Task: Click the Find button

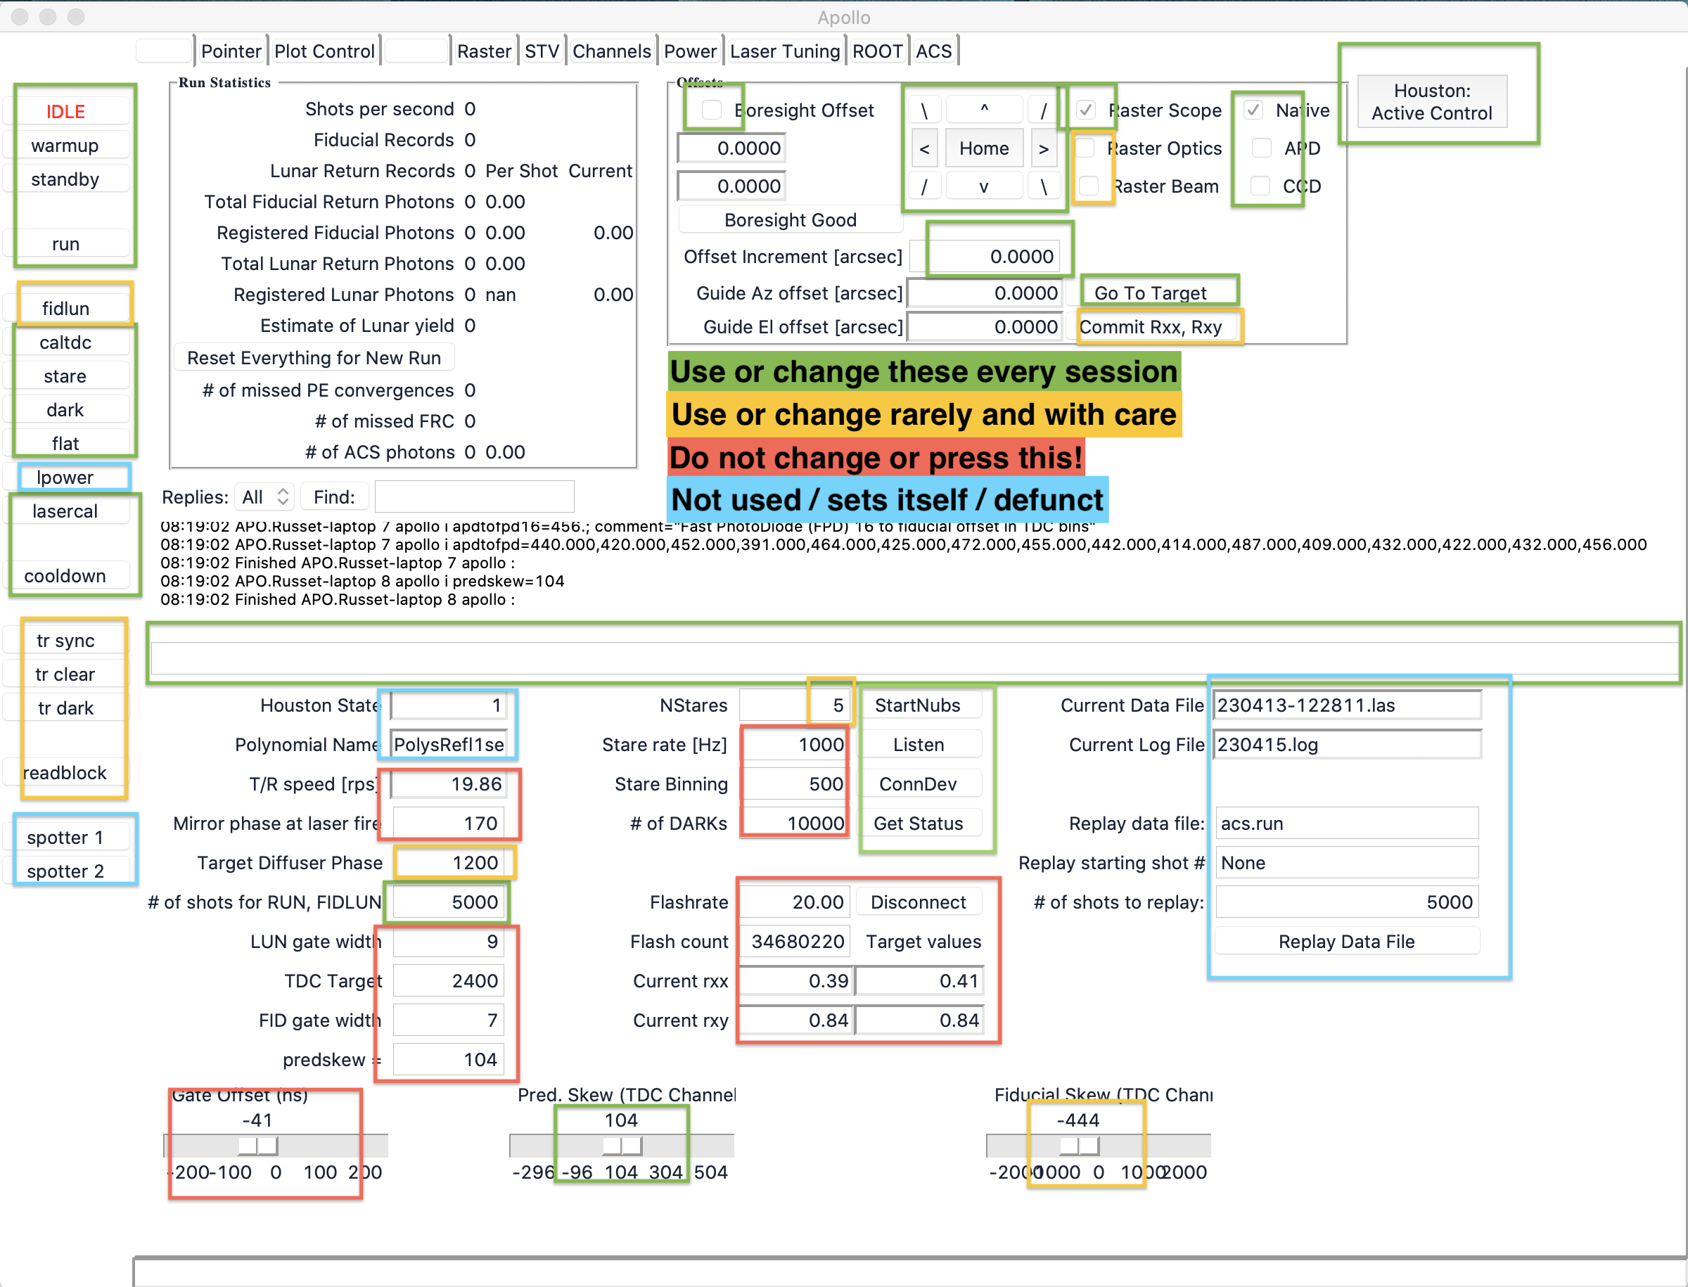Action: [x=334, y=497]
